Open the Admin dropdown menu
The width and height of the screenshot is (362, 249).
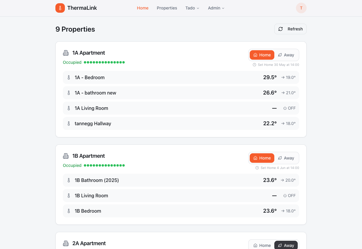(216, 8)
